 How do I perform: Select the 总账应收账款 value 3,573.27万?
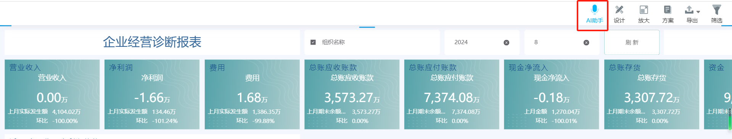[352, 98]
